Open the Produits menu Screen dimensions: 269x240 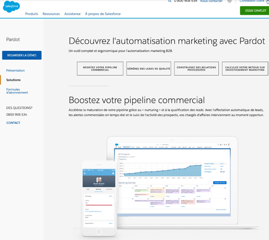pyautogui.click(x=32, y=14)
